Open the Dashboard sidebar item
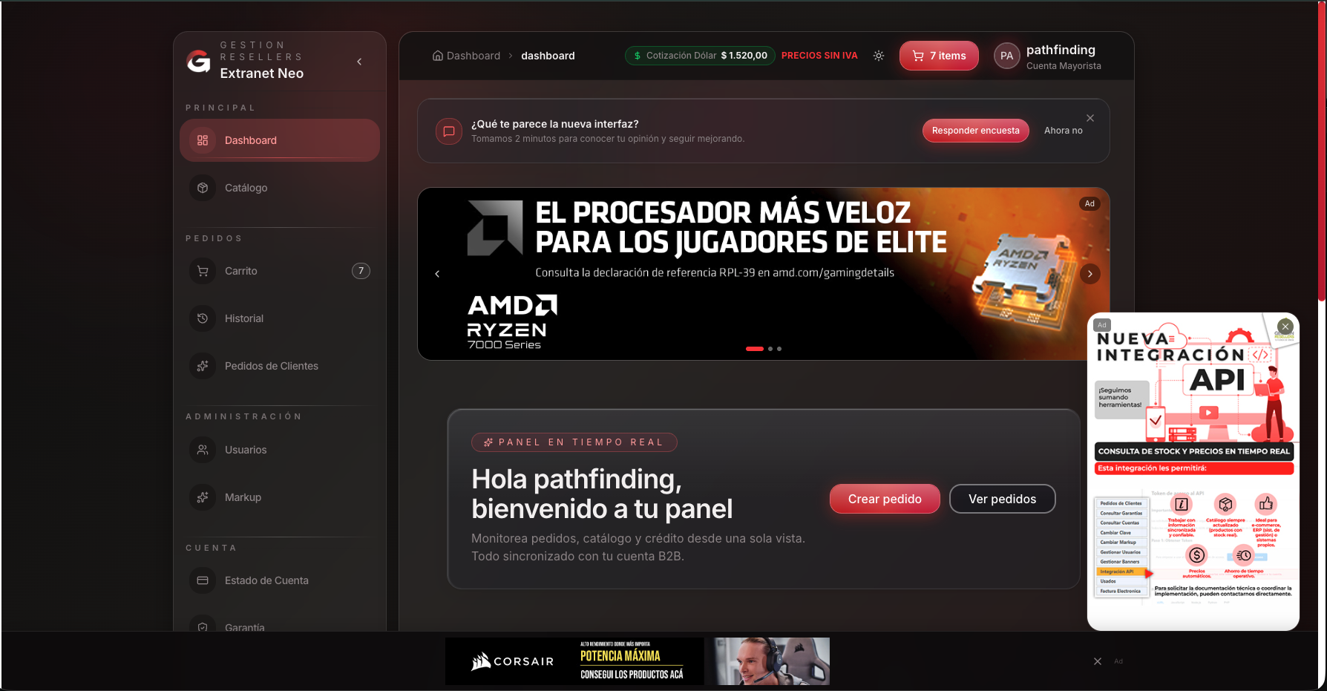1327x691 pixels. [x=280, y=140]
